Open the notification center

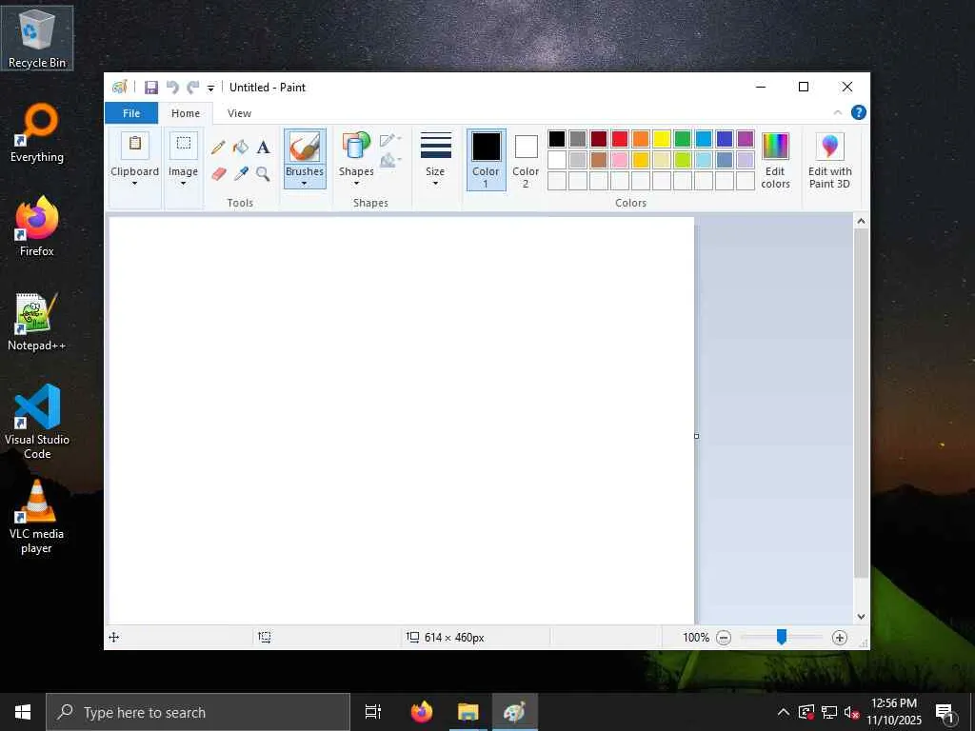(x=945, y=712)
